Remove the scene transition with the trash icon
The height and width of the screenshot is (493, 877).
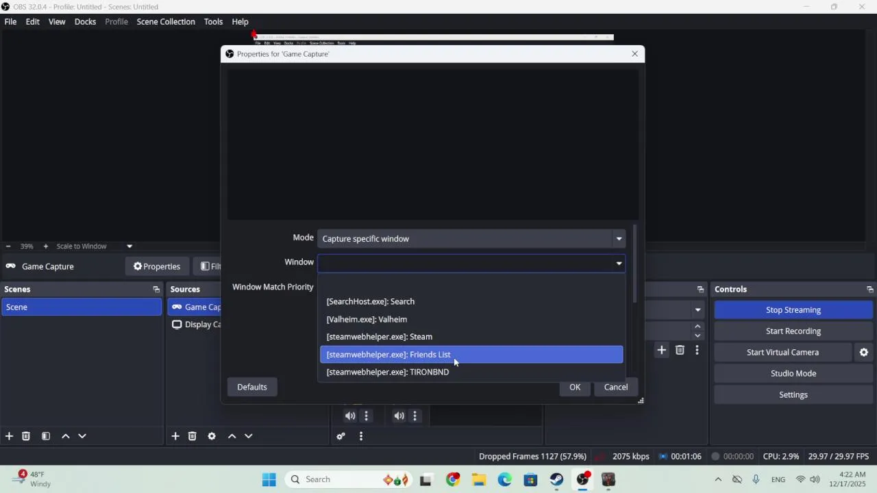point(680,350)
